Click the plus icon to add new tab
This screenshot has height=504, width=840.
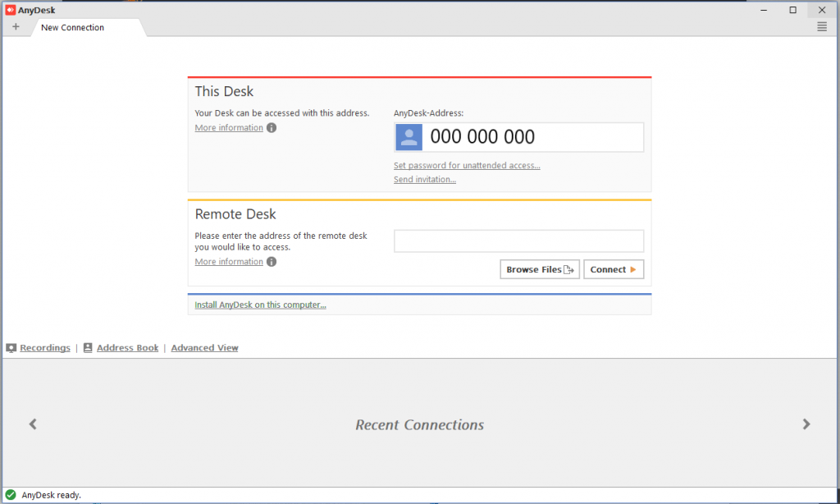click(16, 27)
